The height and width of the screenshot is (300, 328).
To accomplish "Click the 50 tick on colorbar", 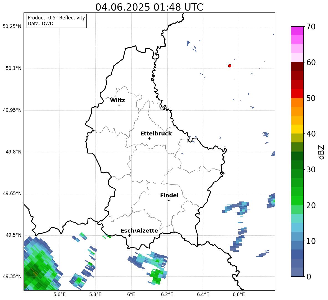I will coord(311,98).
